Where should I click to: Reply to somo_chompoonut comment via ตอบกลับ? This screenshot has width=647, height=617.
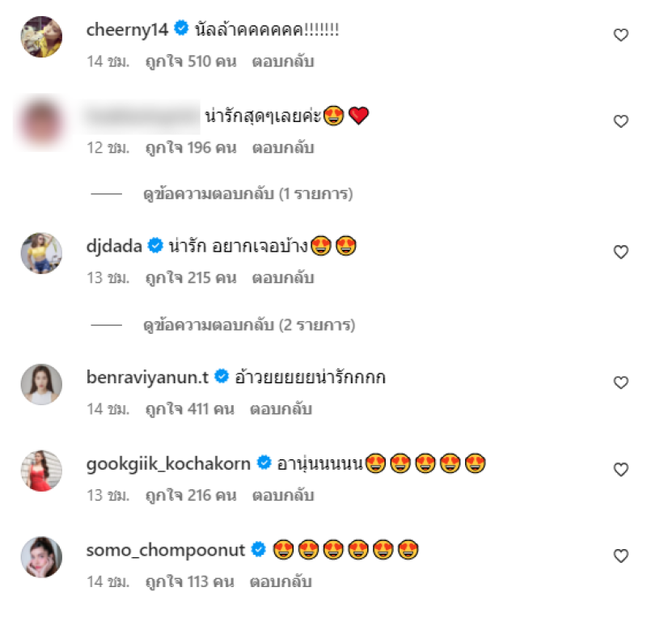click(x=281, y=581)
